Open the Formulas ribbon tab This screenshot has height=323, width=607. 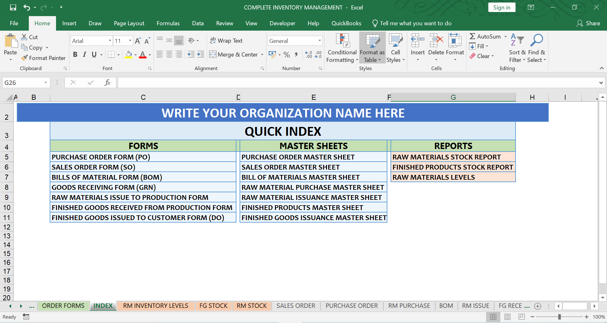coord(168,23)
